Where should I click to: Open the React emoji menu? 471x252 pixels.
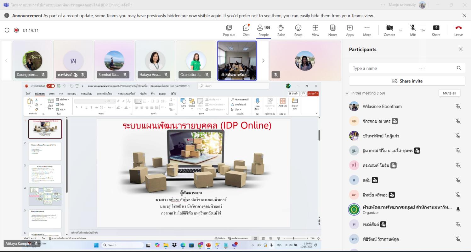[x=298, y=30]
